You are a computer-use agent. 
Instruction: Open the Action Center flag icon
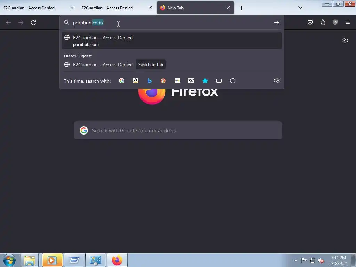point(304,260)
